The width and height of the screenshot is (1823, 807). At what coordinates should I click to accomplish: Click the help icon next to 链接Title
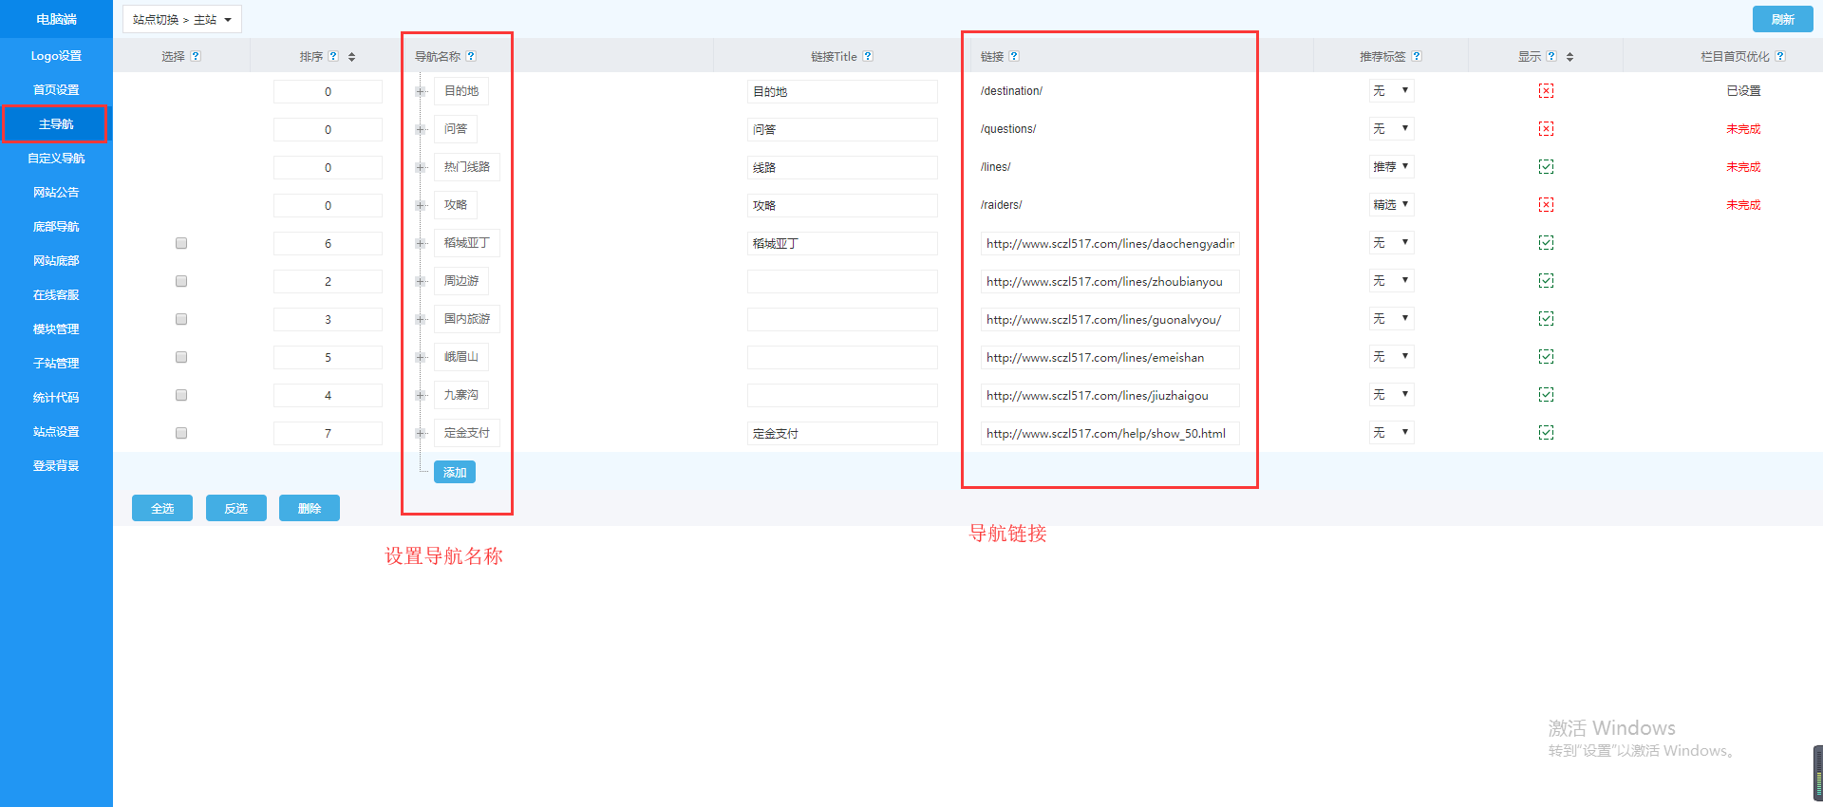868,57
